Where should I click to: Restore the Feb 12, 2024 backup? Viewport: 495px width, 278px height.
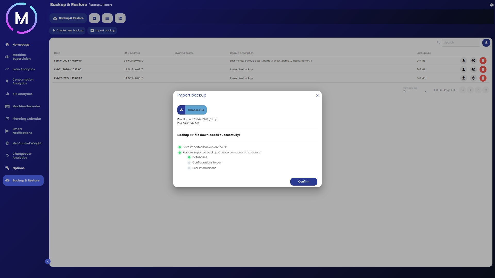click(x=473, y=69)
